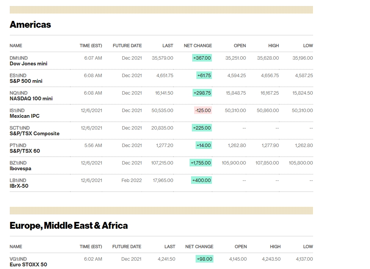Open the Ibovespa futures link
This screenshot has width=370, height=269.
pyautogui.click(x=20, y=169)
